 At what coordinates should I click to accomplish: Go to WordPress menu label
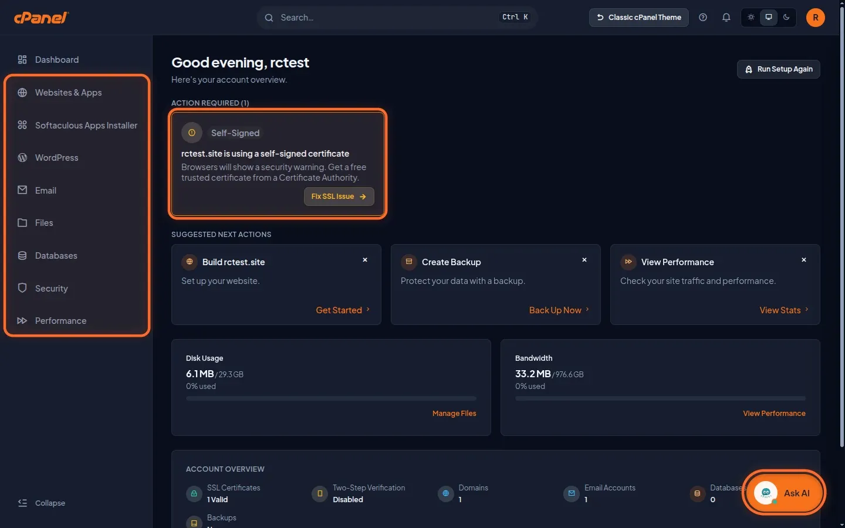pyautogui.click(x=56, y=158)
